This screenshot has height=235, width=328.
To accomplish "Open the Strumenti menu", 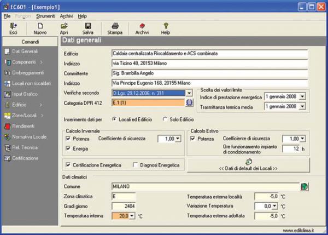I will click(45, 16).
